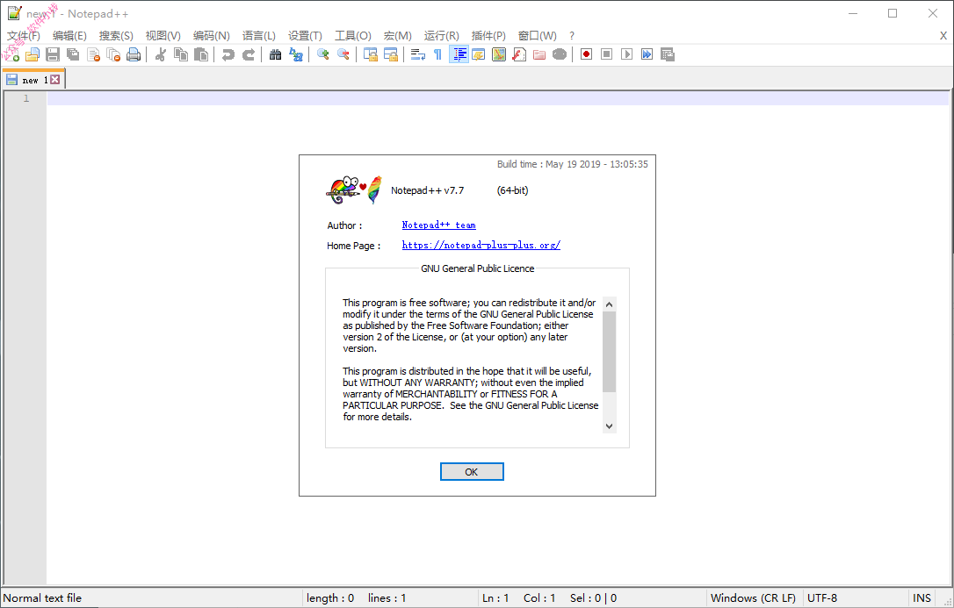
Task: Click the Save All toolbar icon
Action: click(73, 54)
